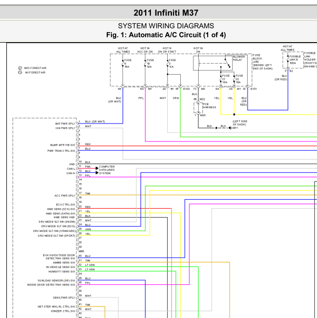Click the FUSE 22 15A label
The width and height of the screenshot is (317, 318).
(239, 79)
